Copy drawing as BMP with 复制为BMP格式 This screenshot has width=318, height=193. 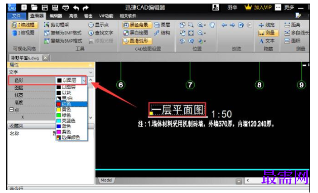click(x=63, y=41)
